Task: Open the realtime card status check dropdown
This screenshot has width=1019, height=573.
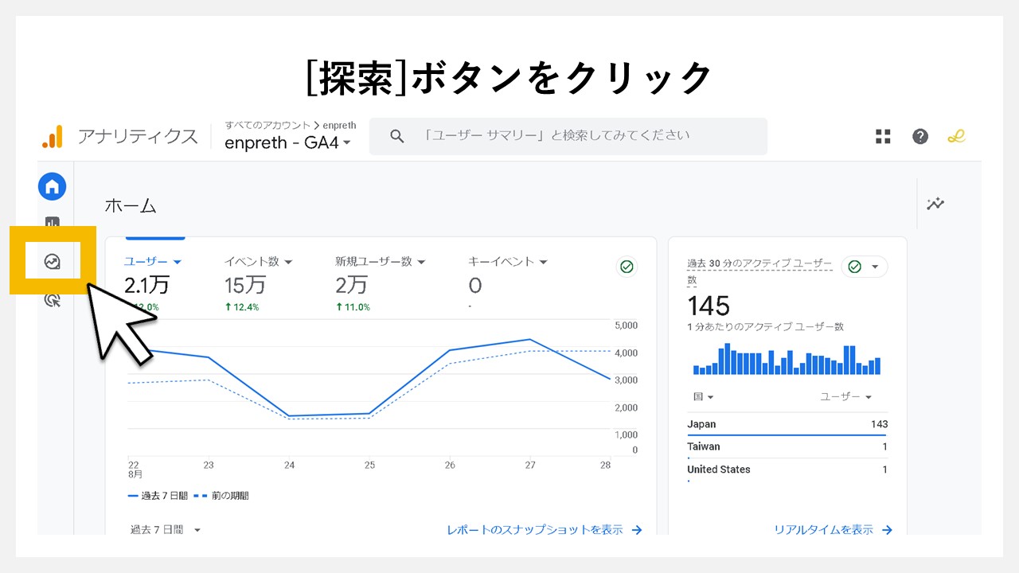Action: point(865,267)
